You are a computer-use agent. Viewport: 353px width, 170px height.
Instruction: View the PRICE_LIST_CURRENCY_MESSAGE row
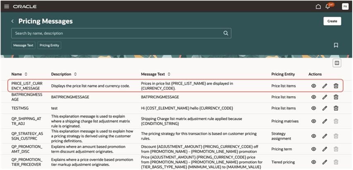coord(314,86)
